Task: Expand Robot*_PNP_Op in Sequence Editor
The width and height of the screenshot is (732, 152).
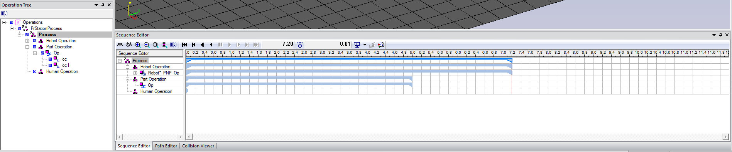Action: point(135,73)
